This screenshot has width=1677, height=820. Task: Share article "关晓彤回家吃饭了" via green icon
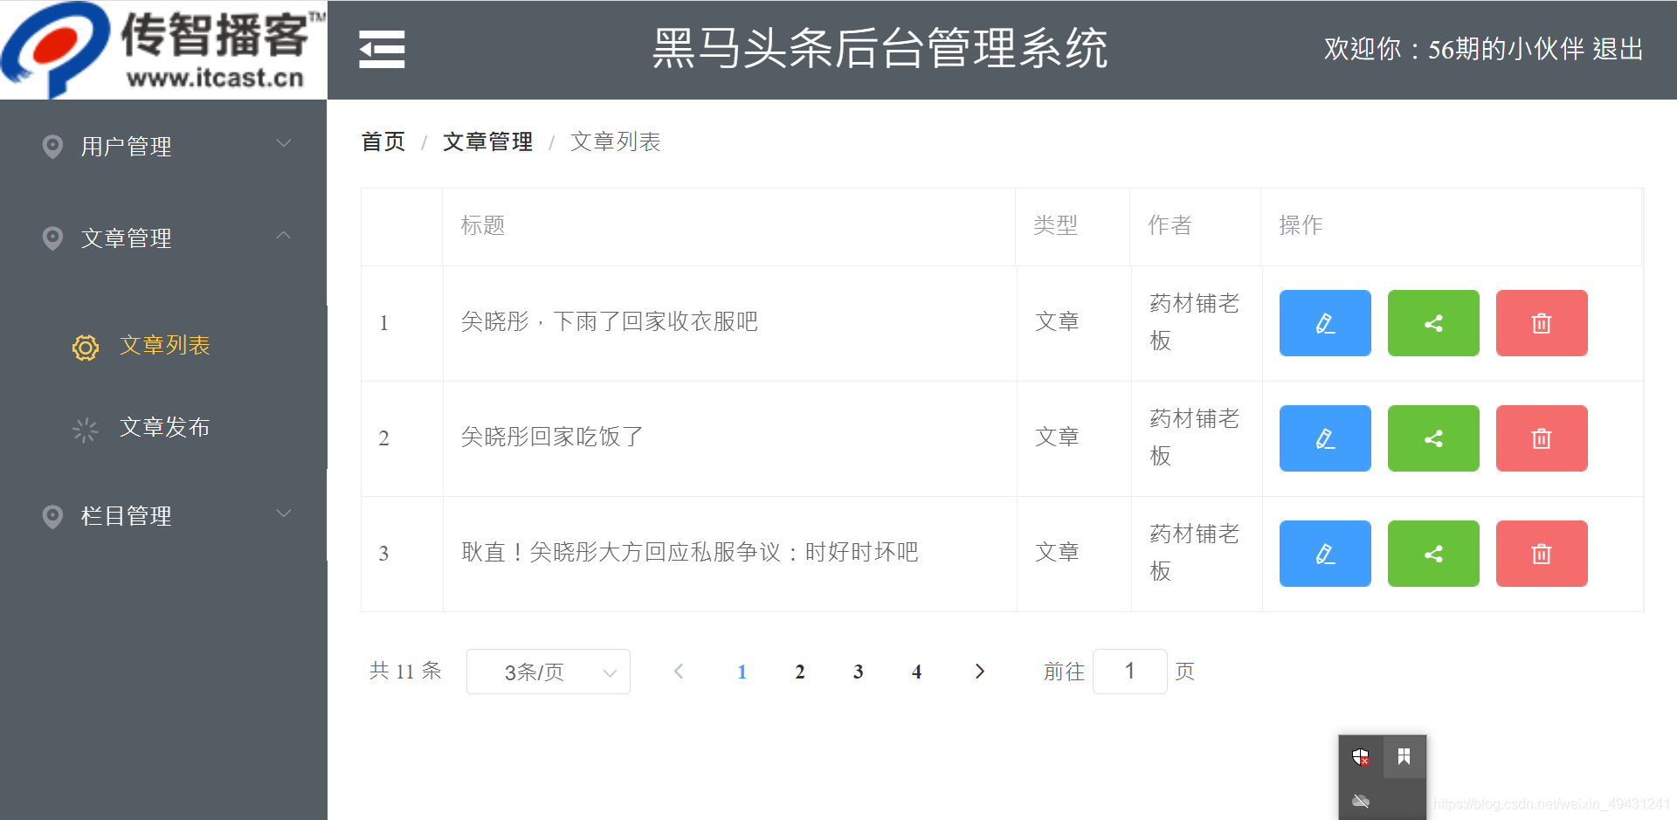point(1432,438)
